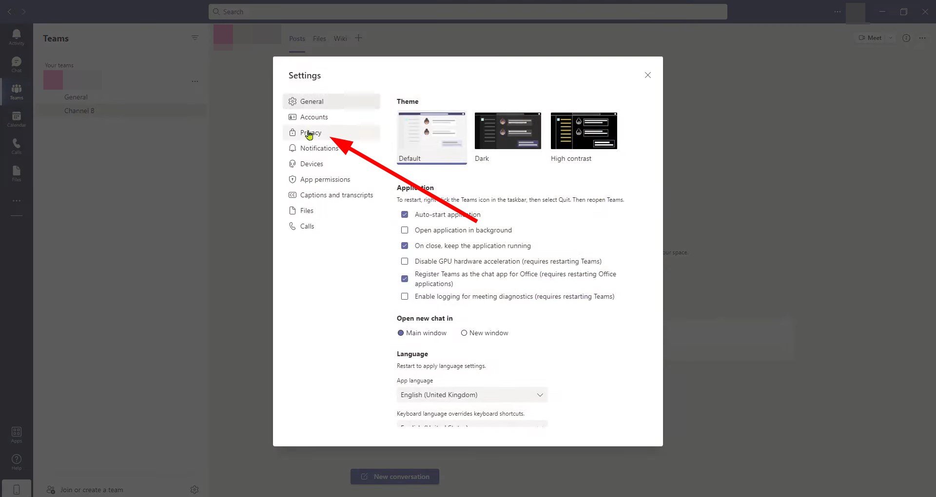The image size is (936, 497).
Task: Open the Help icon in sidebar
Action: point(16,462)
